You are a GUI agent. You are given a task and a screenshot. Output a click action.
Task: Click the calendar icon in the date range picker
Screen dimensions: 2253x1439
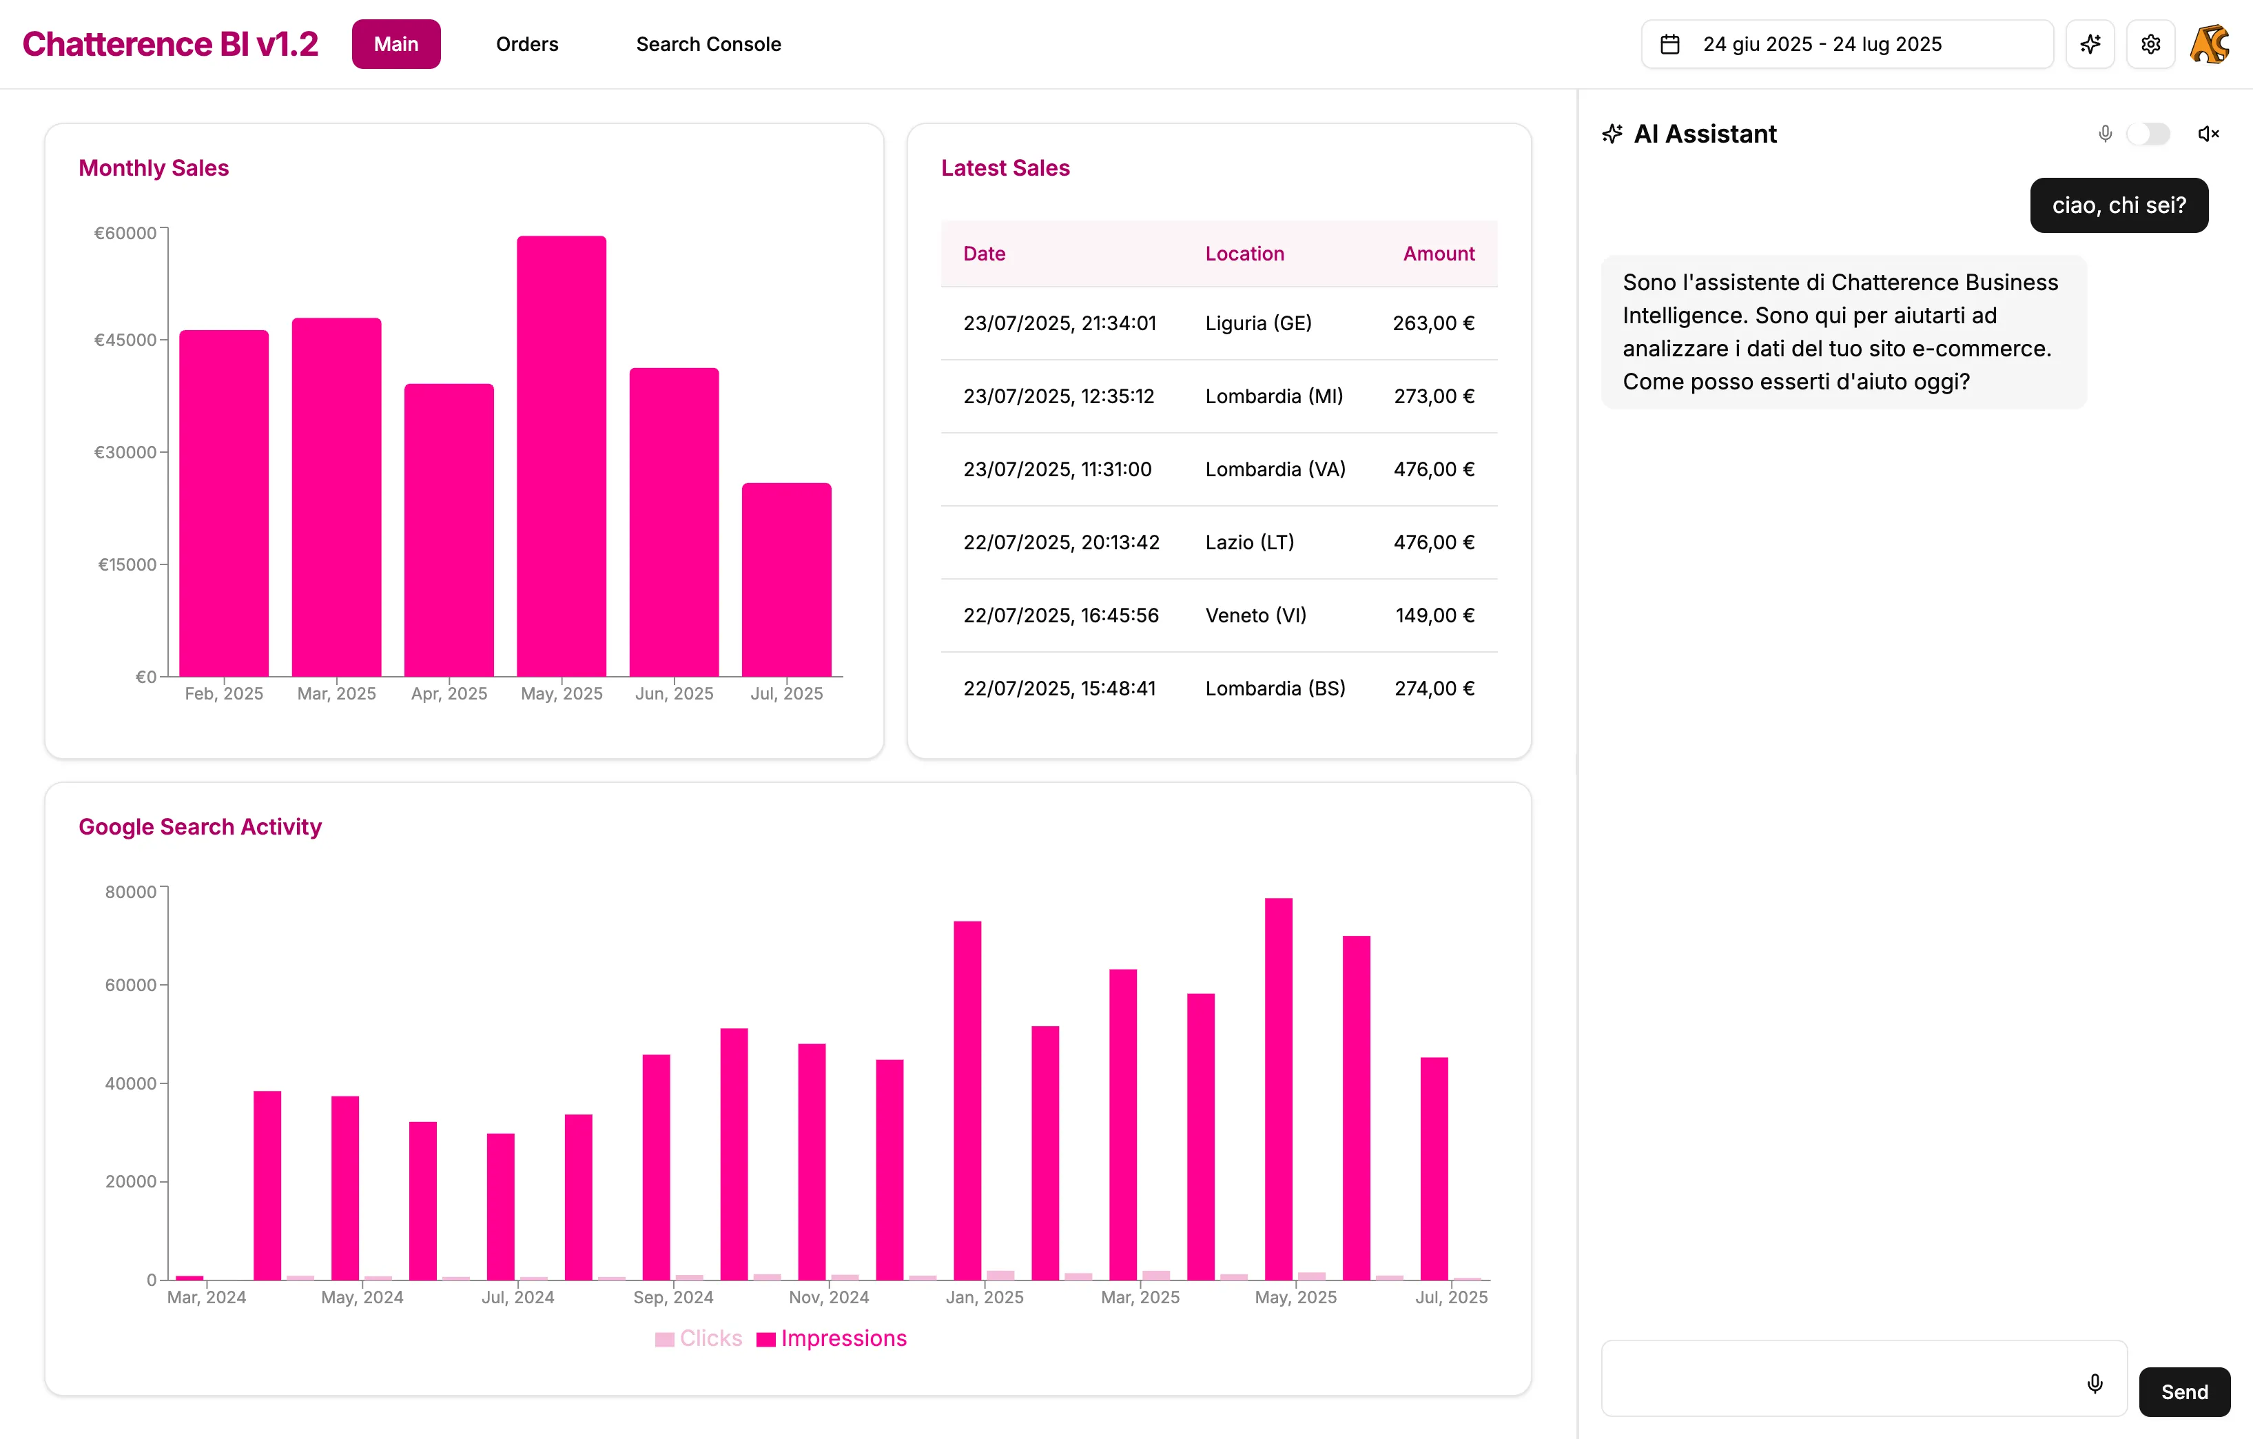click(x=1671, y=44)
